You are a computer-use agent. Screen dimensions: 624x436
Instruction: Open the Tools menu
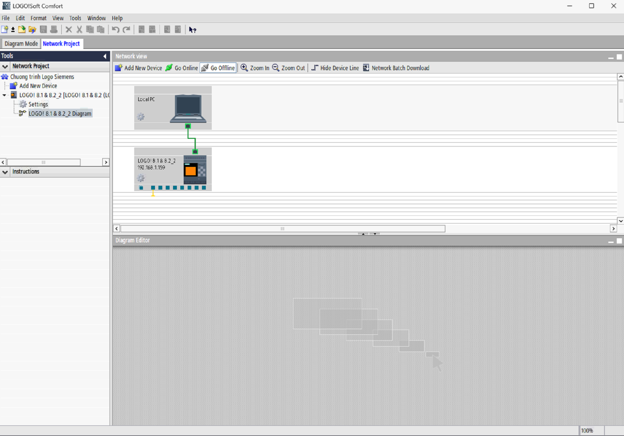(x=75, y=18)
